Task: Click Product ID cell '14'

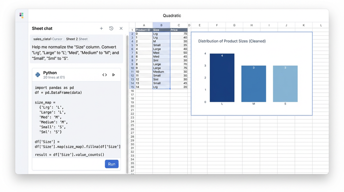Action: click(x=144, y=87)
